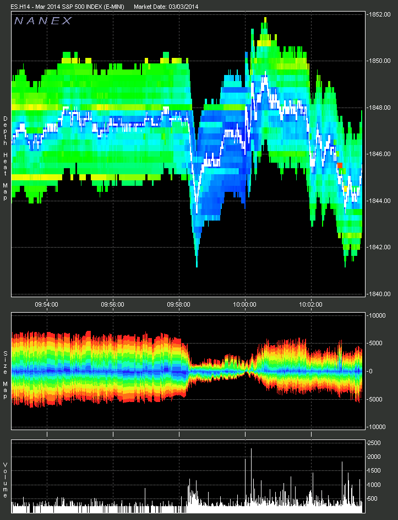Click the 10:02:00 time axis label
The image size is (398, 520).
pyautogui.click(x=310, y=304)
